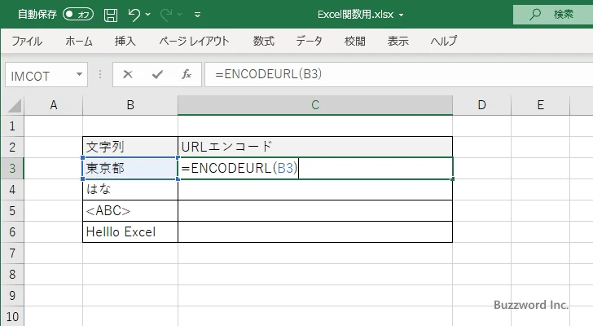Image resolution: width=593 pixels, height=326 pixels.
Task: Confirm formula with the checkmark icon
Action: click(x=156, y=75)
